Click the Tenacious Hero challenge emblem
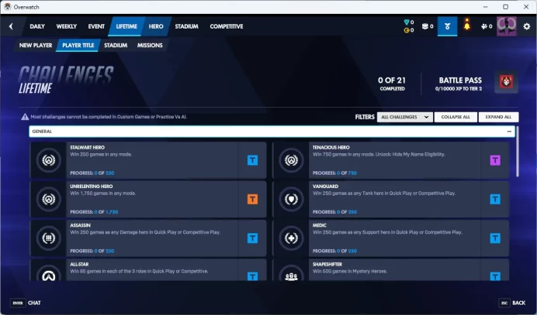The image size is (537, 315). (x=291, y=160)
